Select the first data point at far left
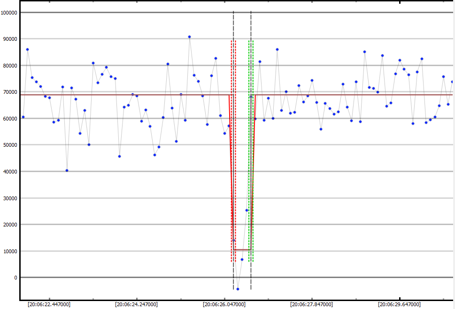This screenshot has height=309, width=455. tap(23, 117)
